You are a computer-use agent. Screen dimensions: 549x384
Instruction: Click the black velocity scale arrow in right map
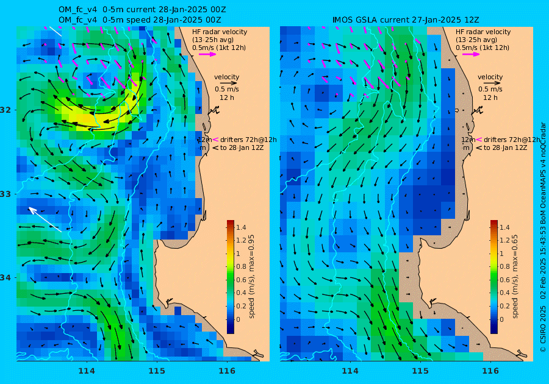click(492, 84)
